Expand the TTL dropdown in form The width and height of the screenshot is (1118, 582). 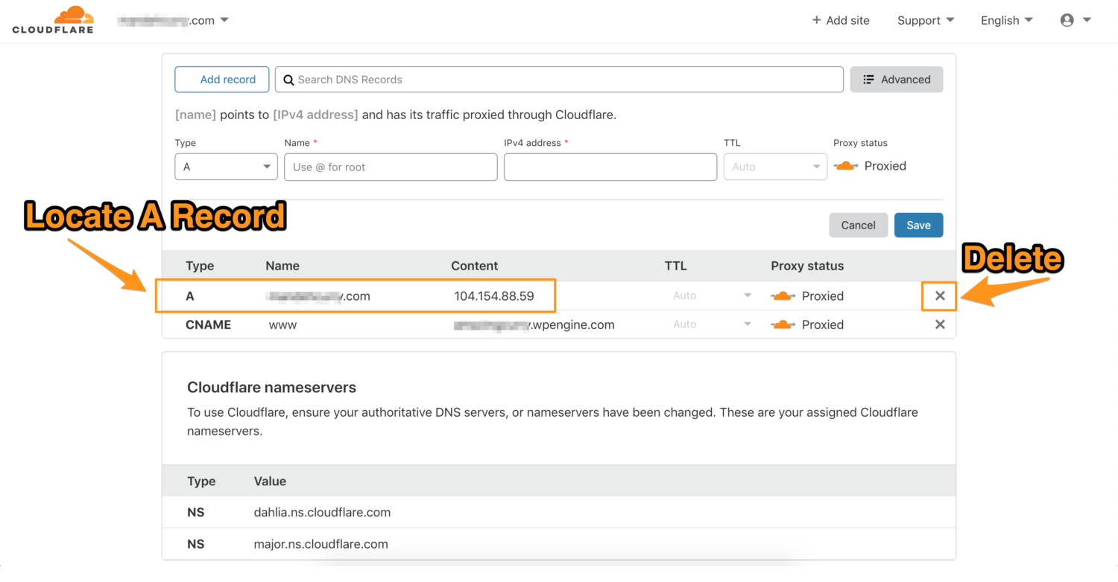[x=775, y=167]
